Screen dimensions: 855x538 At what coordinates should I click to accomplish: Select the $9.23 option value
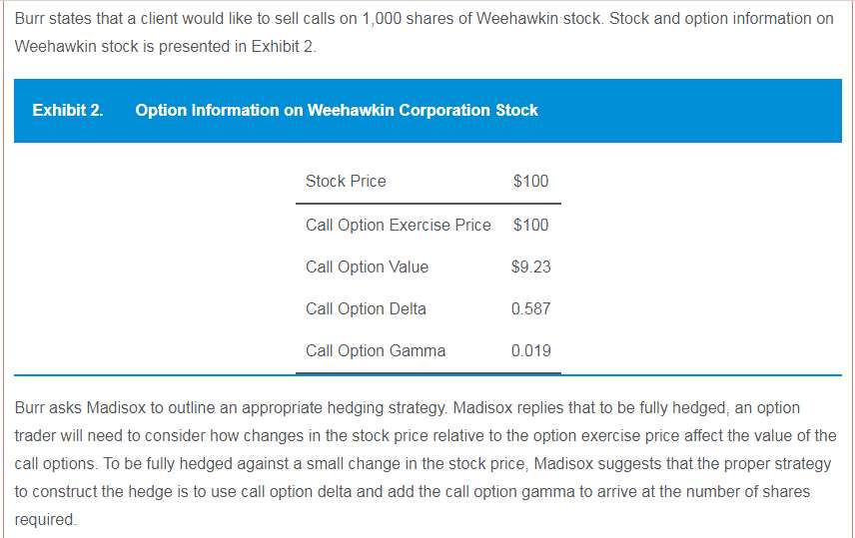tap(531, 268)
